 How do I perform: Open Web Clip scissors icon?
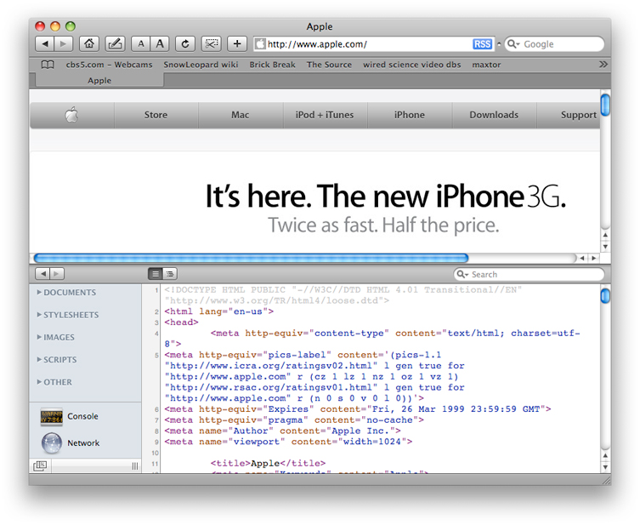211,43
